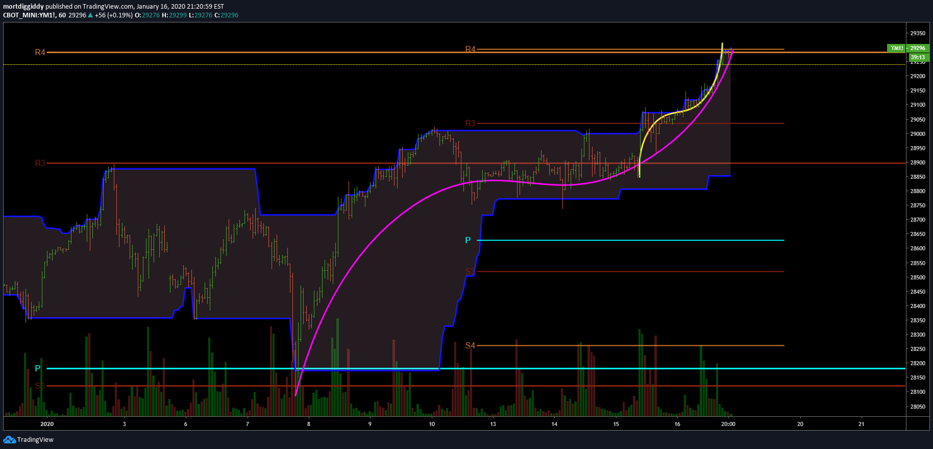Click the 28550 price axis label
The height and width of the screenshot is (449, 933).
pyautogui.click(x=918, y=263)
